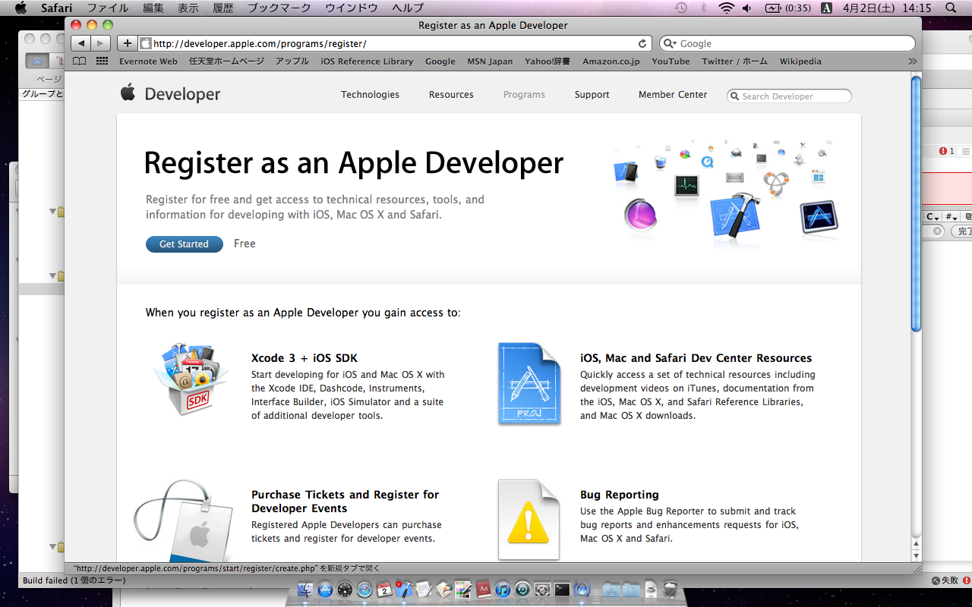Open the input source A menu
The width and height of the screenshot is (972, 607).
826,8
